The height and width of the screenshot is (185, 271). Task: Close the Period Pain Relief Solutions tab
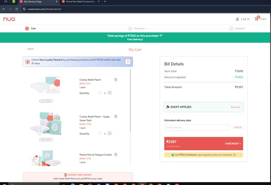(99, 2)
